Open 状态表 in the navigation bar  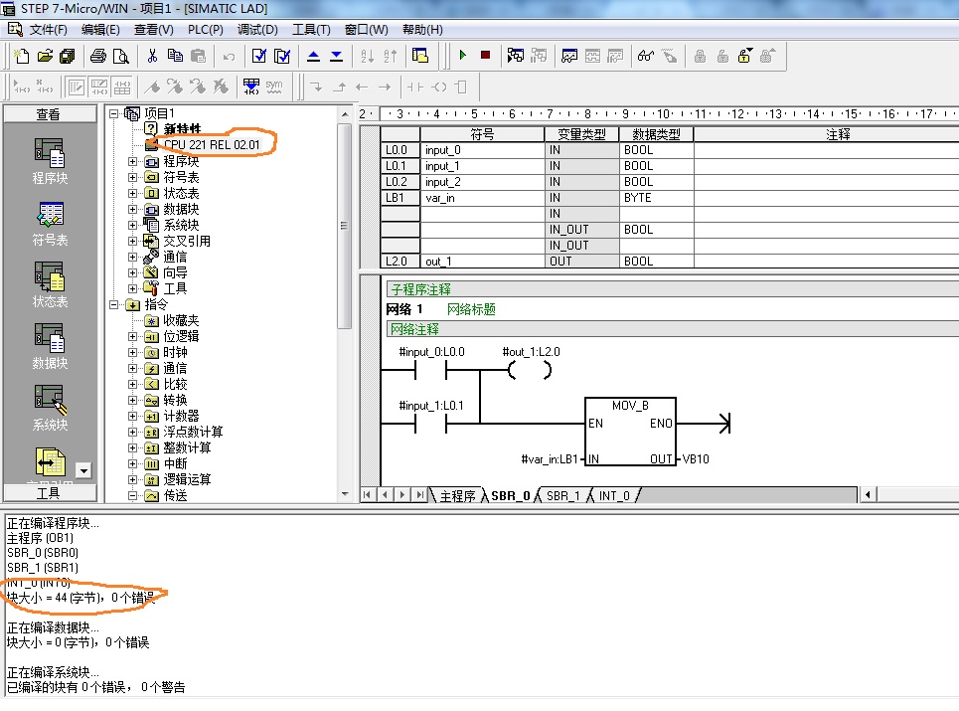50,285
